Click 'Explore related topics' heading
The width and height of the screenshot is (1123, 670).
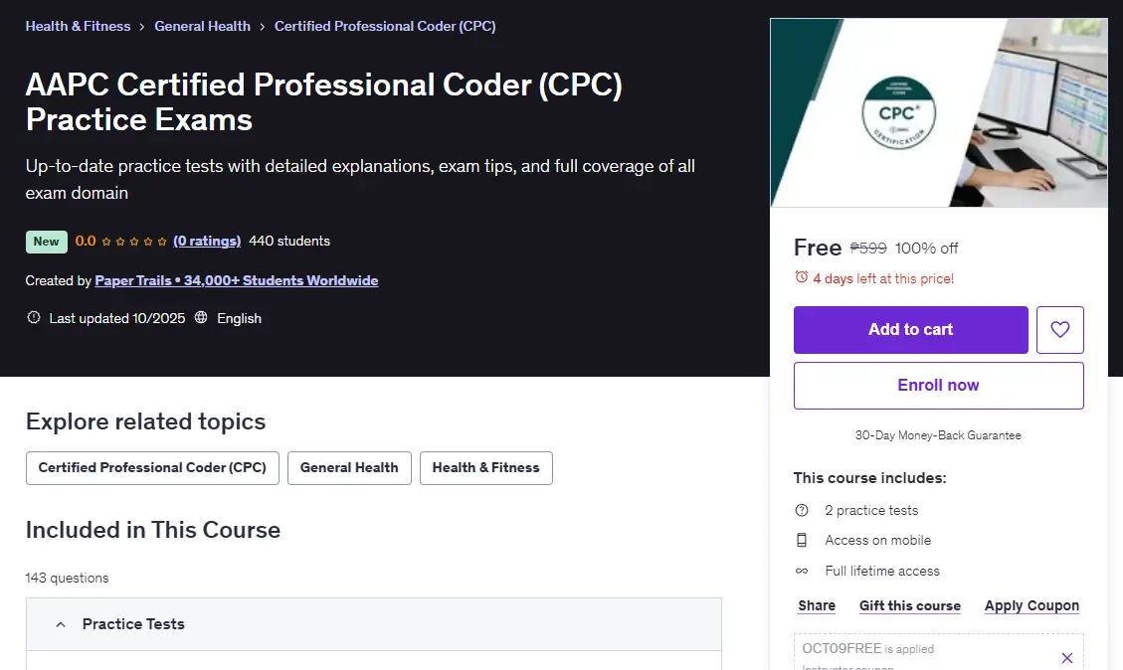coord(145,421)
